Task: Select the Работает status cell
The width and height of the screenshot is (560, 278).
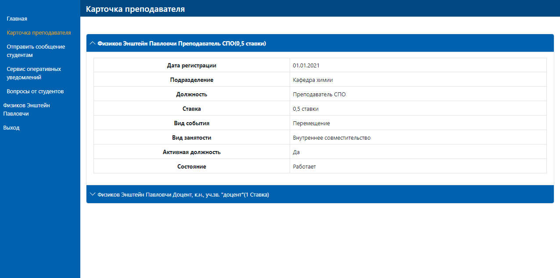Action: pos(304,167)
